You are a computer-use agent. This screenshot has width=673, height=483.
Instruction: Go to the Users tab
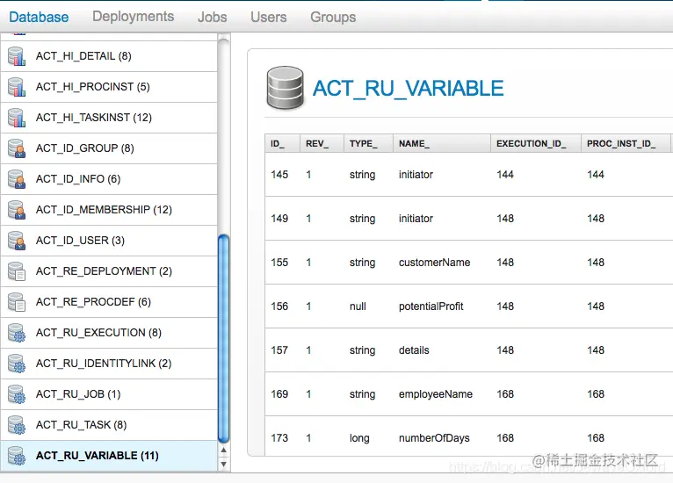tap(268, 18)
